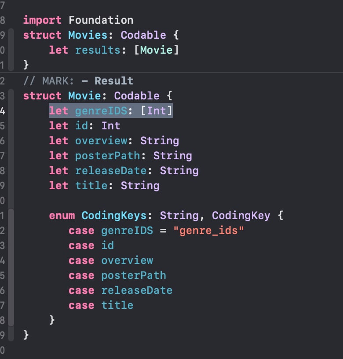Click 'Int' type on id line
The height and width of the screenshot is (359, 343).
coord(111,126)
